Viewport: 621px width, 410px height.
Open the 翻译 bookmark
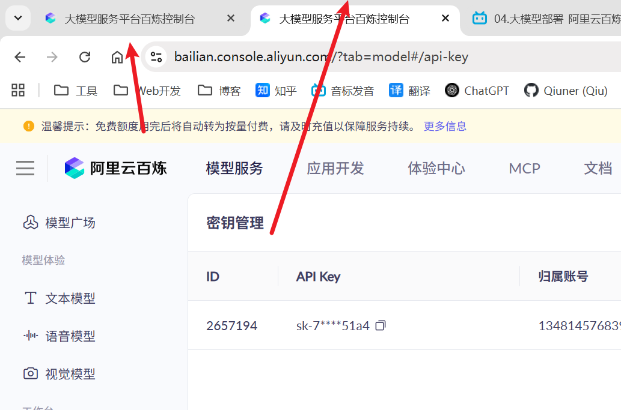[409, 91]
